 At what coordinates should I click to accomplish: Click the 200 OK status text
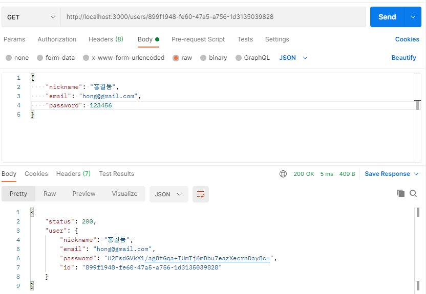(x=304, y=174)
